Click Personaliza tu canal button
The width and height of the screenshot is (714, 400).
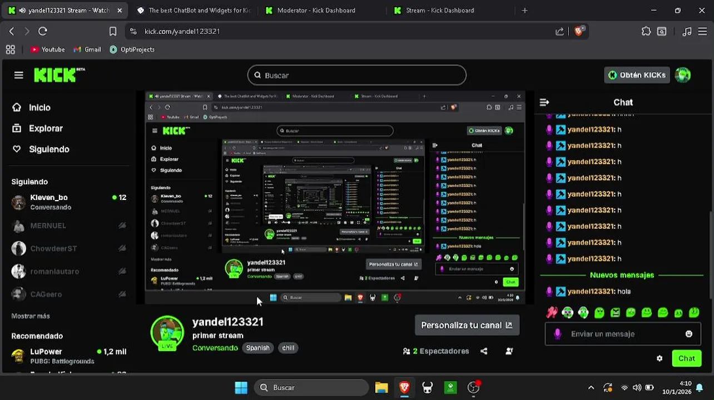coord(467,325)
